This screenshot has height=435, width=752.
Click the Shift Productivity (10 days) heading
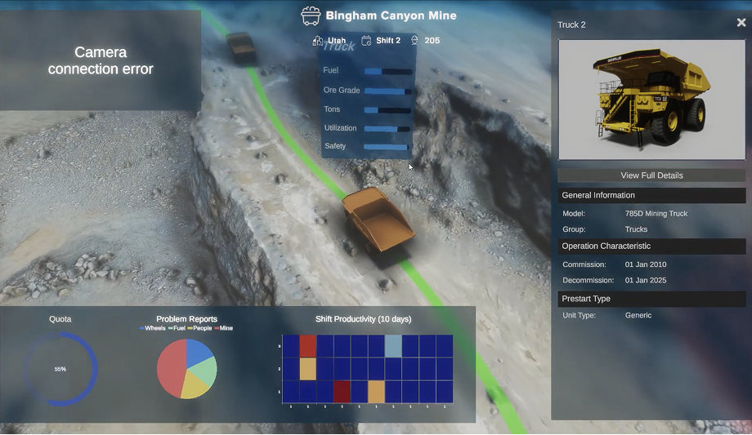tap(363, 319)
